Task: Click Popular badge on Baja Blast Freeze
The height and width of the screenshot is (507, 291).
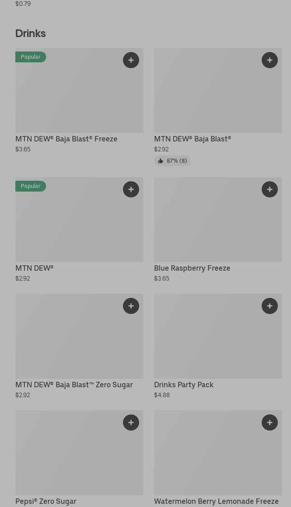Action: point(31,57)
